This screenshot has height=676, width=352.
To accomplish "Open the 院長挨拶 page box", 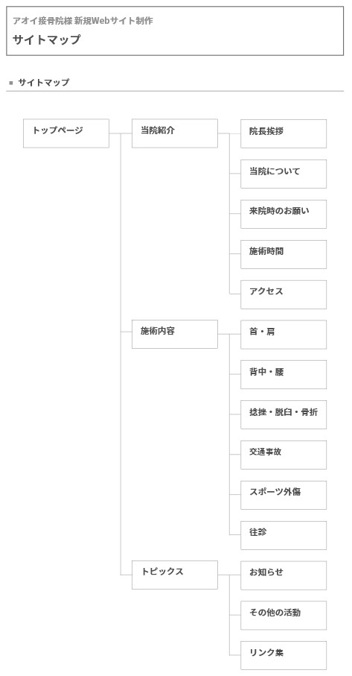I will (283, 133).
